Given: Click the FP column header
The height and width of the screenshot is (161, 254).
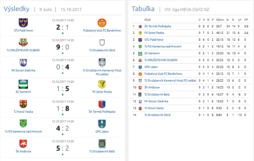Looking at the screenshot, I should pyautogui.click(x=246, y=19).
